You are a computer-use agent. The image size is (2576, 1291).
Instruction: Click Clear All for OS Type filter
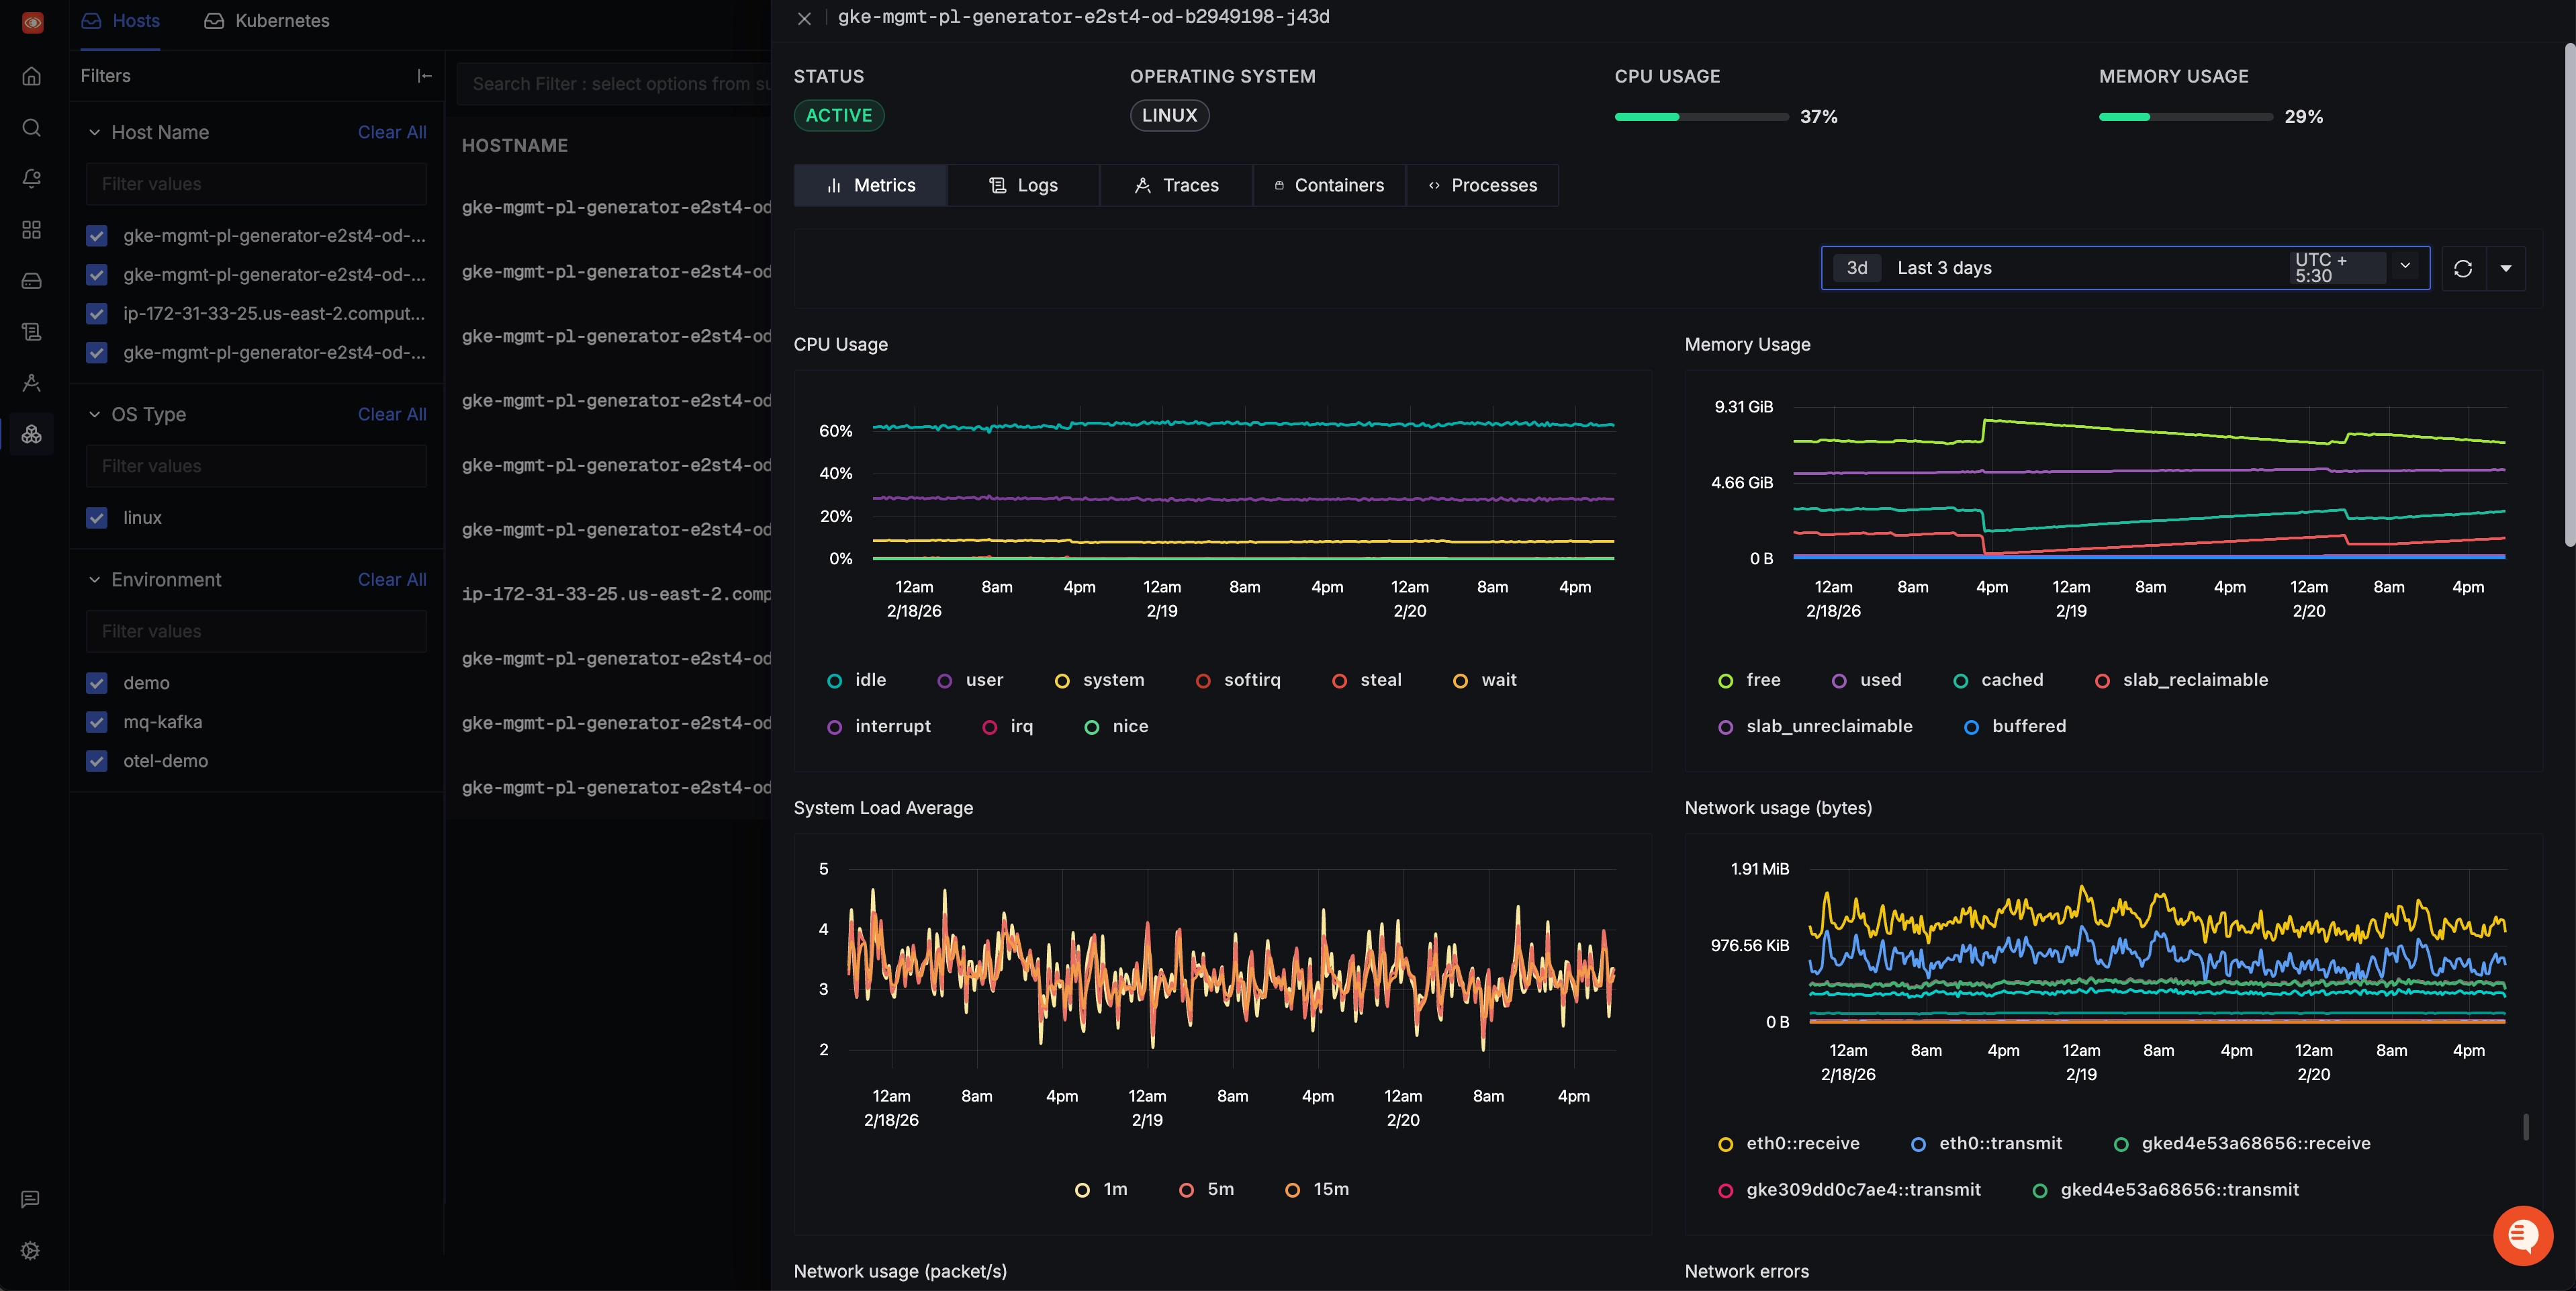[x=392, y=414]
